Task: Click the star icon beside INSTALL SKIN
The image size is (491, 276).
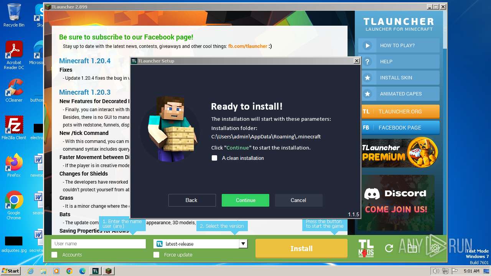Action: pos(367,77)
